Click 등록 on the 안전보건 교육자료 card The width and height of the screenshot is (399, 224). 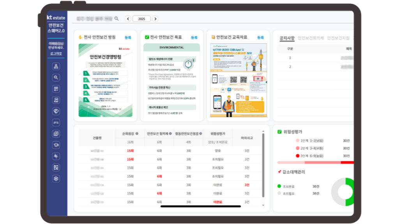tap(261, 38)
